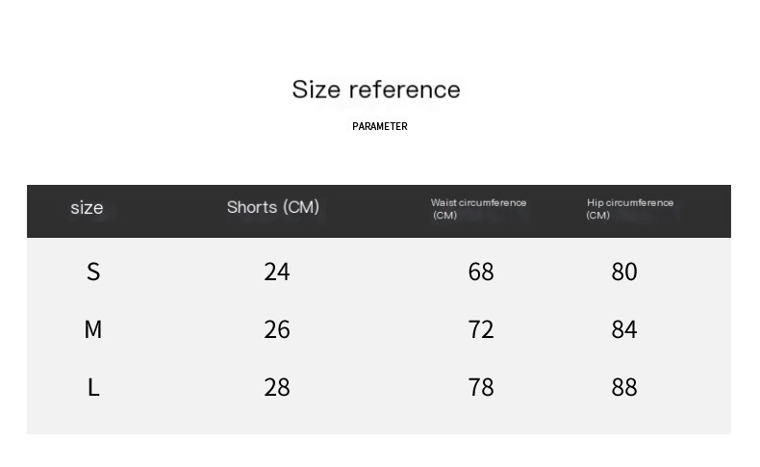Viewport: 760px width, 467px height.
Task: Click empty gray area below L row
Action: pyautogui.click(x=378, y=418)
